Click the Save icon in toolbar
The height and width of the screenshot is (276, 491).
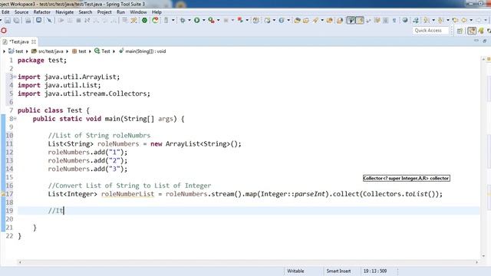(8, 21)
